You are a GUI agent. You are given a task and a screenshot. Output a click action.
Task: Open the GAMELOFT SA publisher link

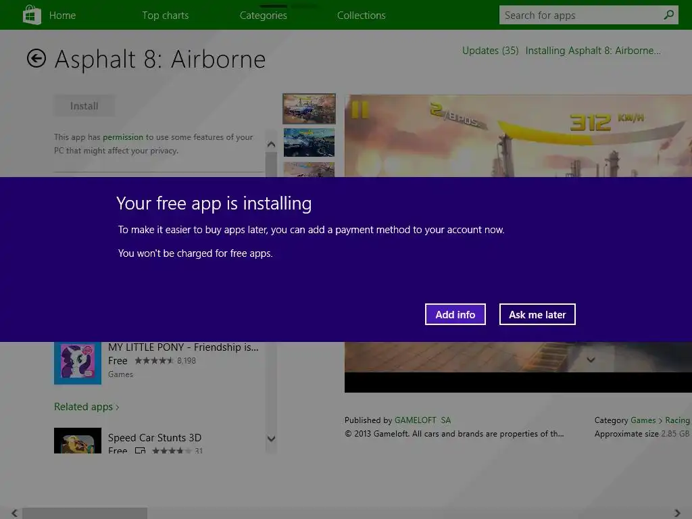pos(422,420)
